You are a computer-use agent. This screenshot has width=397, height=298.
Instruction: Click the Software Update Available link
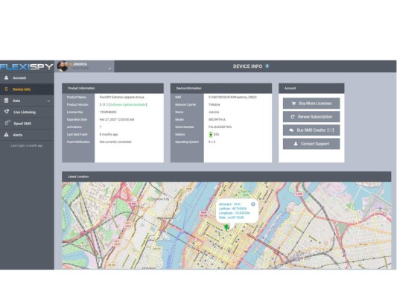pyautogui.click(x=128, y=104)
